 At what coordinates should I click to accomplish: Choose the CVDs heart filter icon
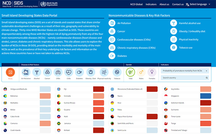69,72
